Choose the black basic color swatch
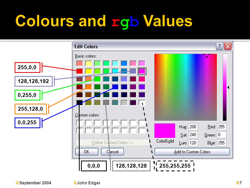 [80, 102]
